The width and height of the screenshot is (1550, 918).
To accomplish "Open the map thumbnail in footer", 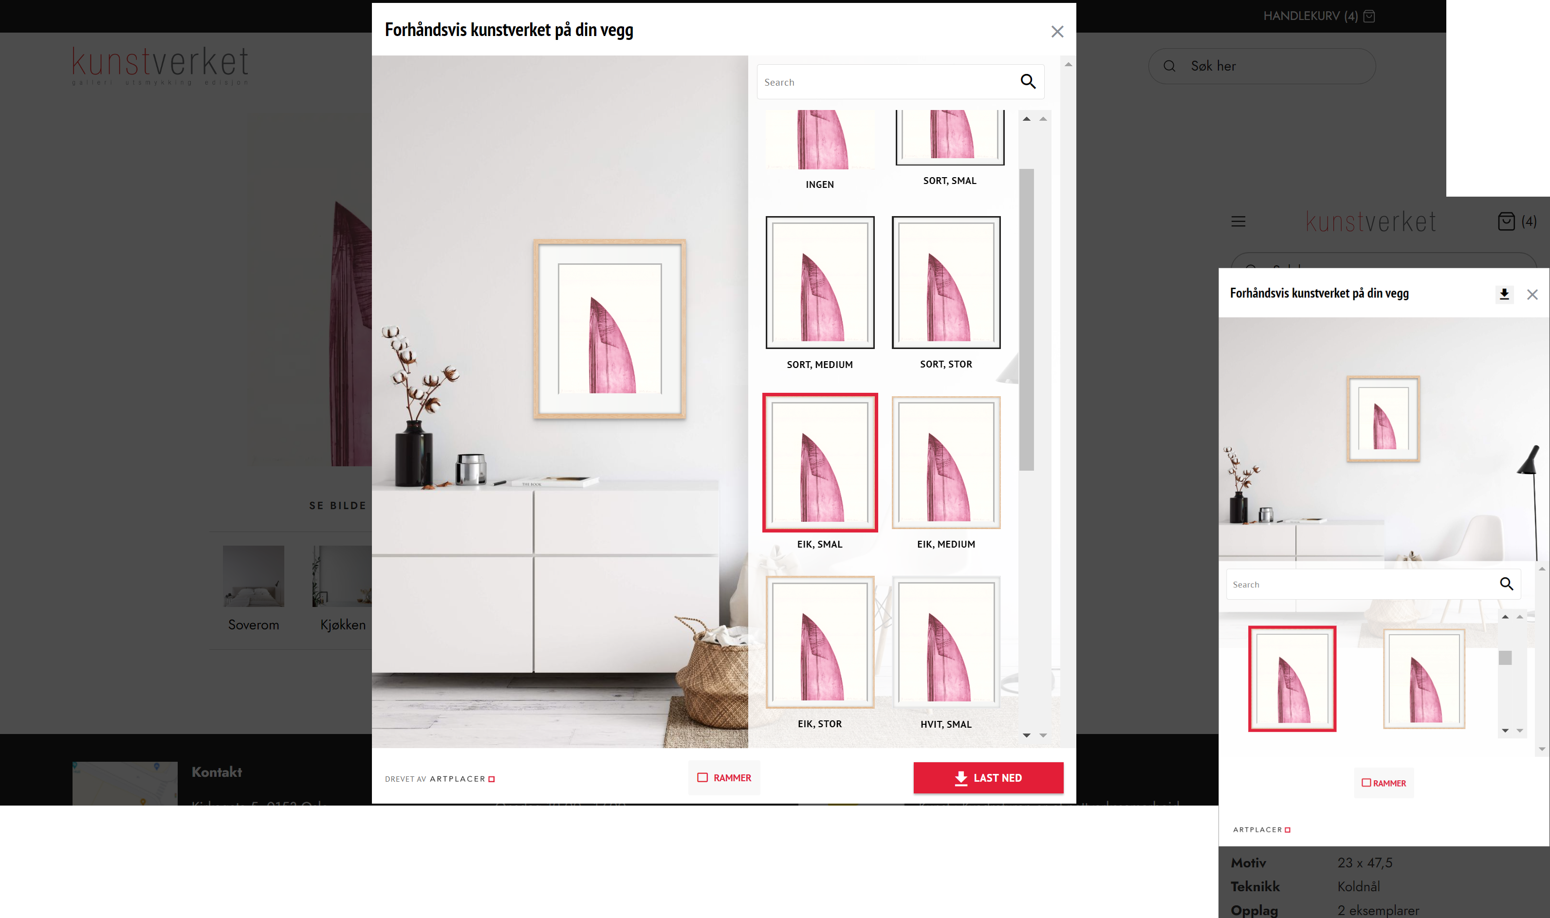I will pos(125,783).
